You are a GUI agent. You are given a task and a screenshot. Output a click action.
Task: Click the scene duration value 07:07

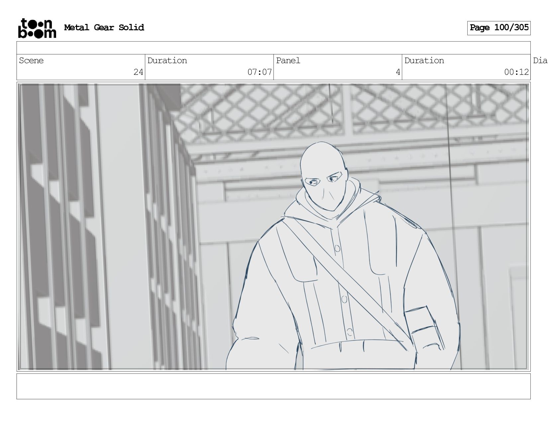(x=259, y=72)
